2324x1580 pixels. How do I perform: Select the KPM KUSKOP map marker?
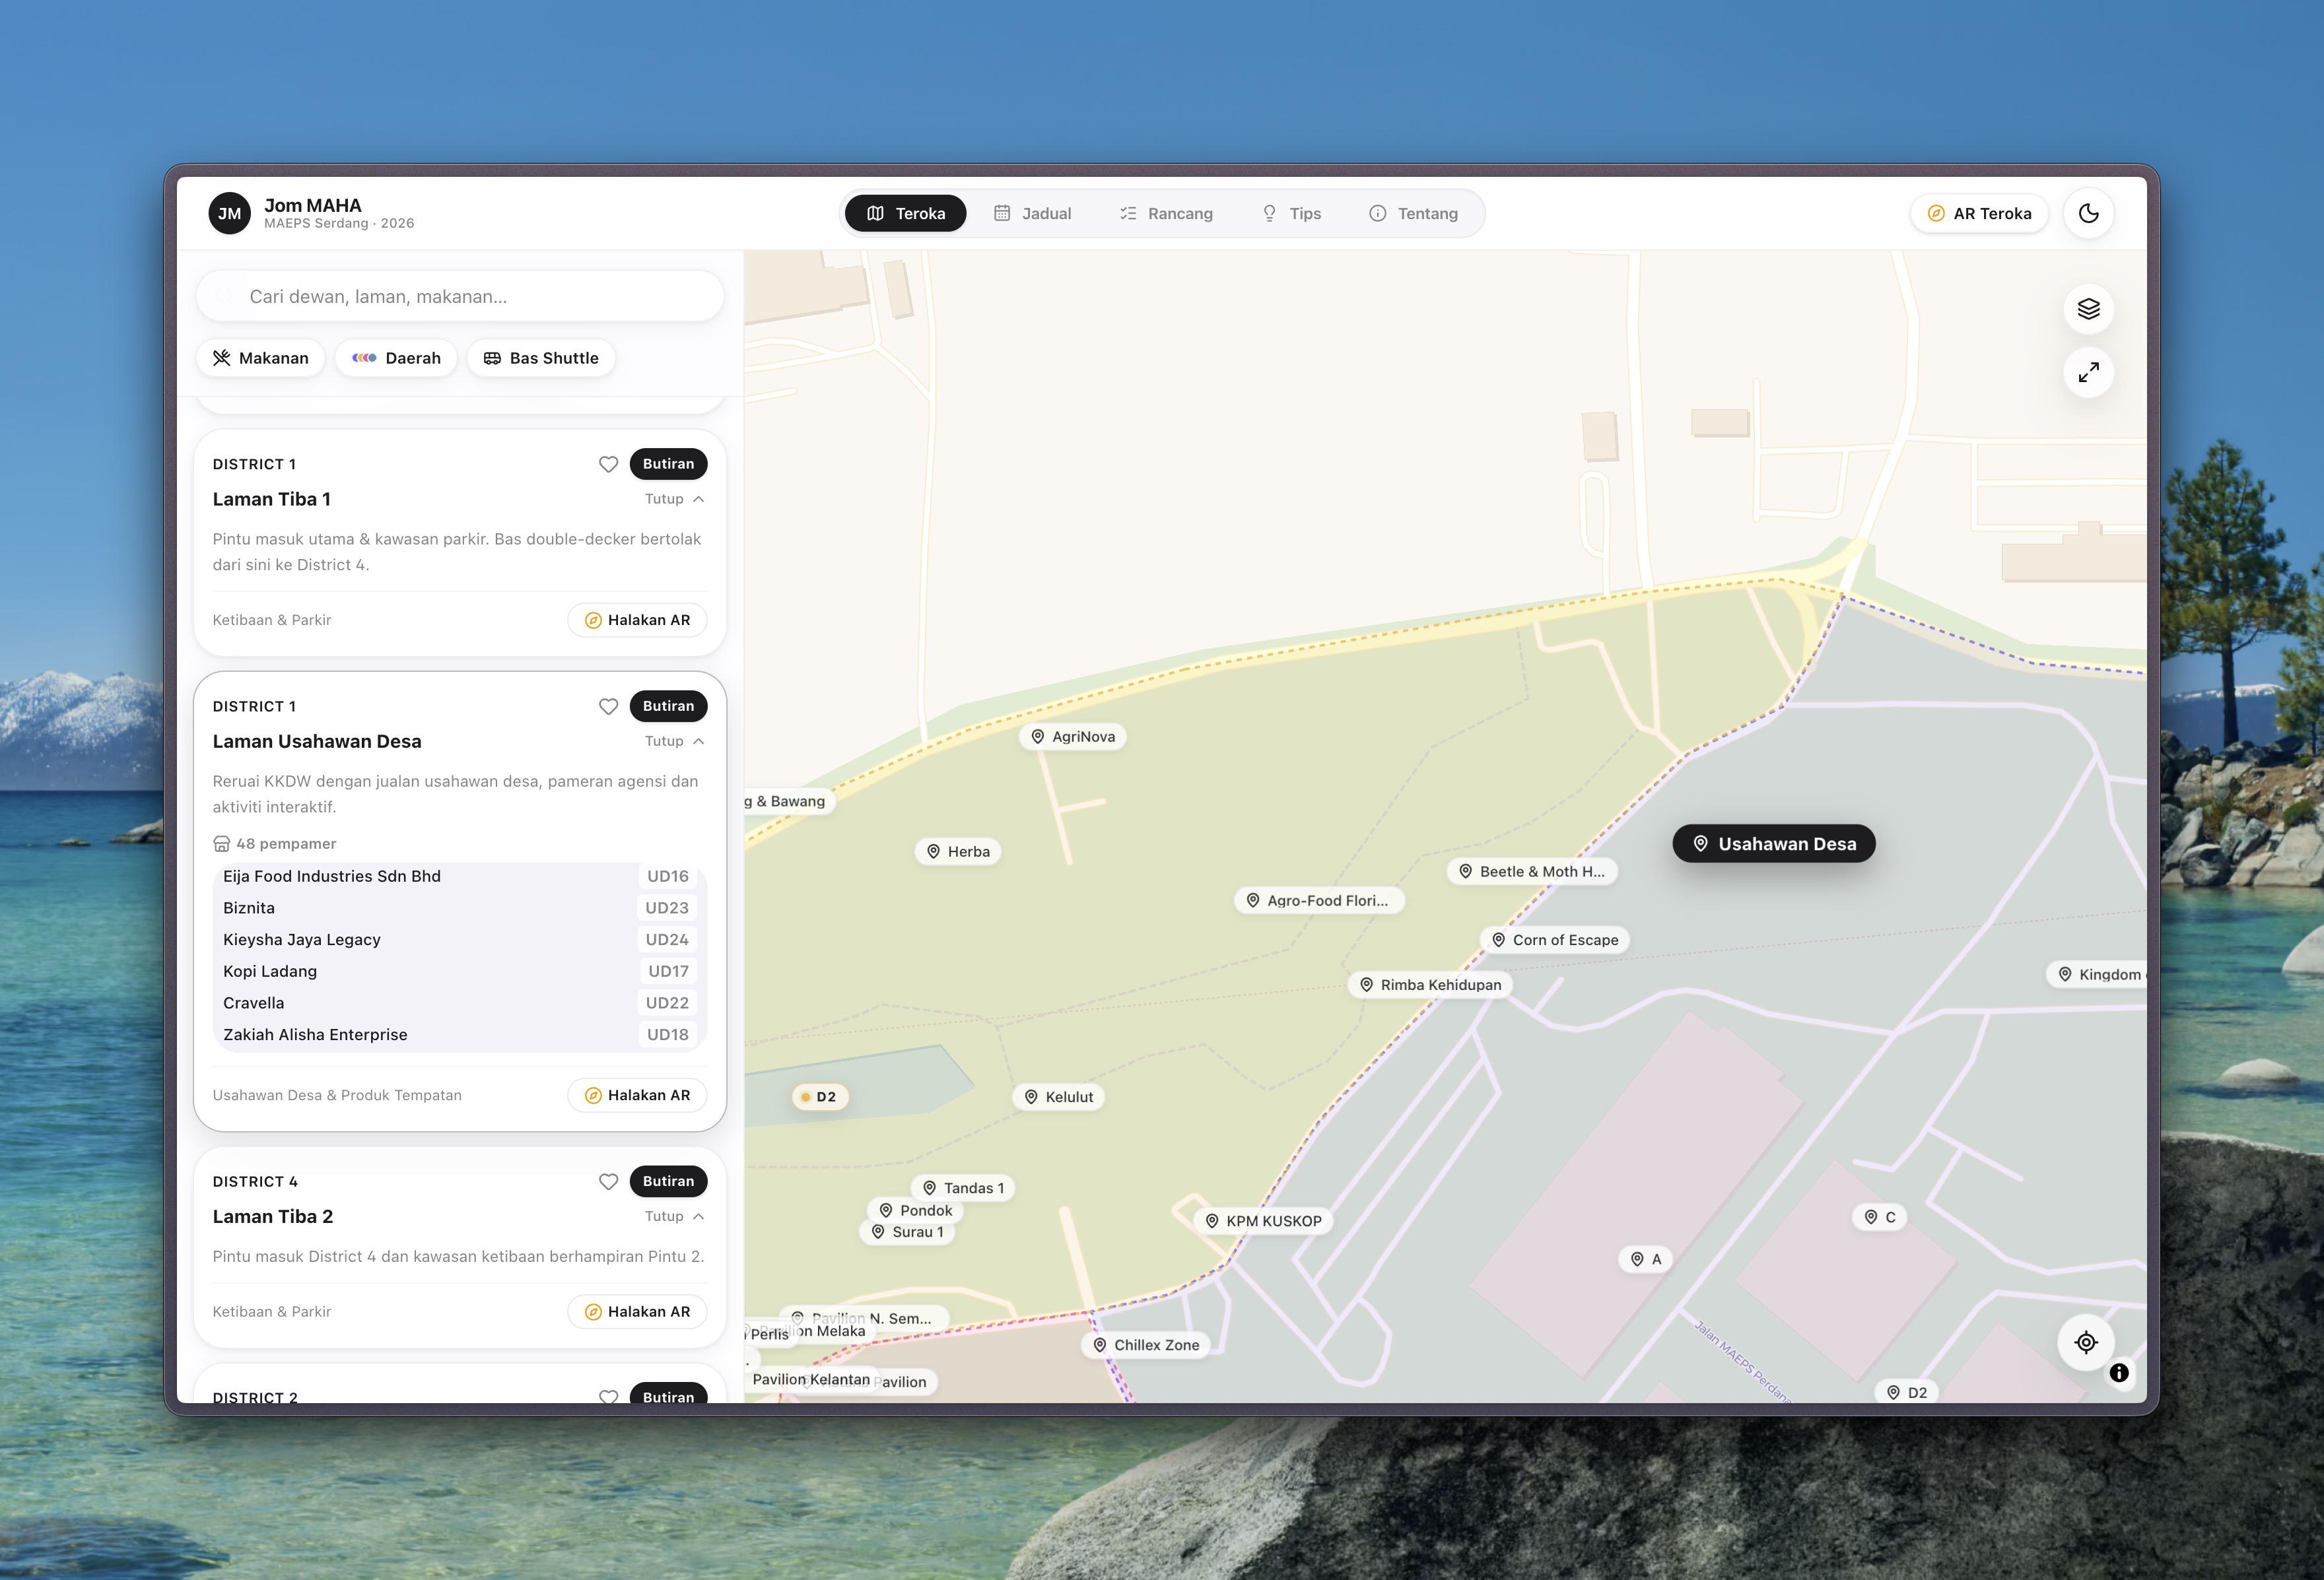pyautogui.click(x=1264, y=1221)
